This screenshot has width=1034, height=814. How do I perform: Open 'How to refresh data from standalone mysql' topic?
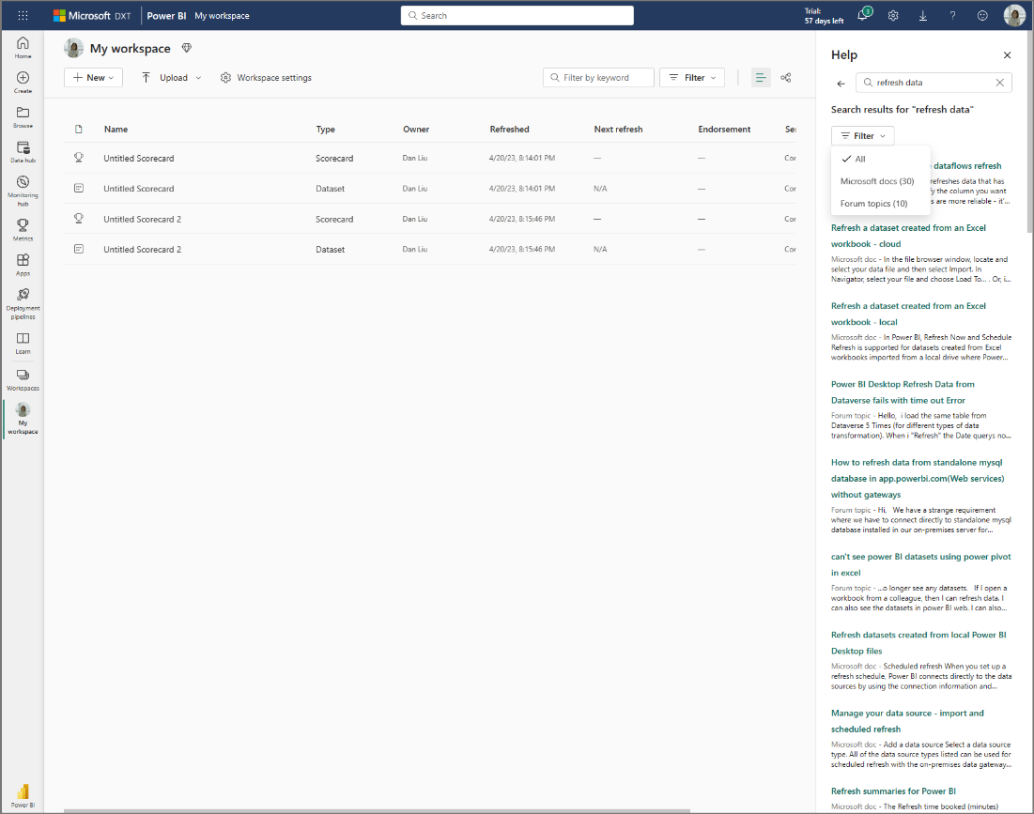coord(918,479)
